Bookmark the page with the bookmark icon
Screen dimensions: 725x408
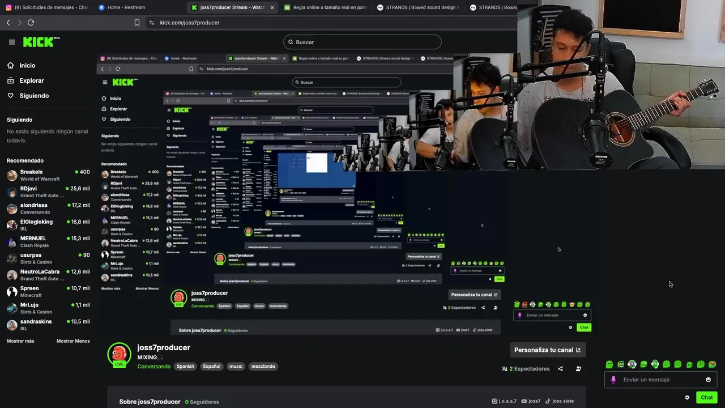pyautogui.click(x=137, y=23)
